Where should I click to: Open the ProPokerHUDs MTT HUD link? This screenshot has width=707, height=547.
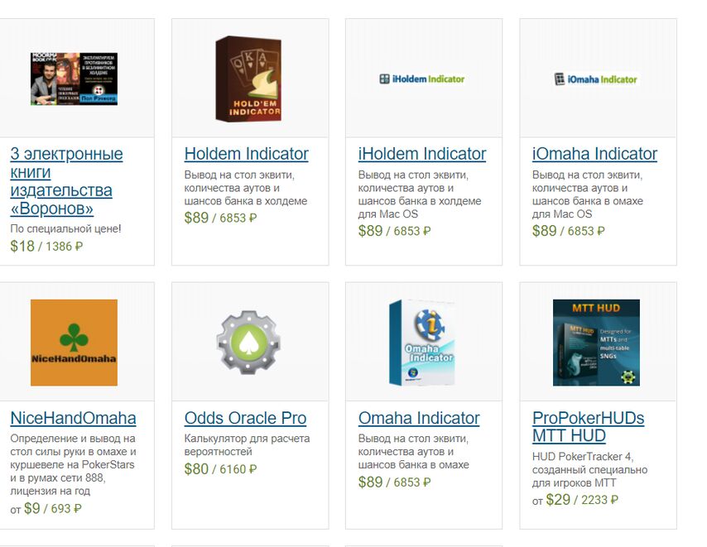588,427
